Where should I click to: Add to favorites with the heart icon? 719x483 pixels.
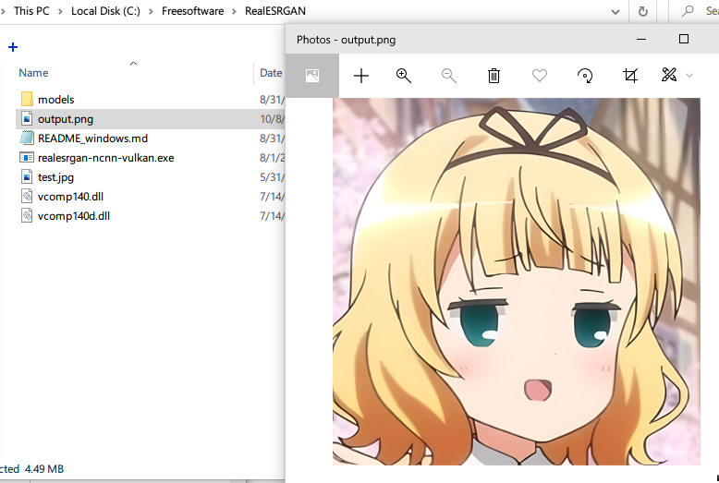coord(540,76)
